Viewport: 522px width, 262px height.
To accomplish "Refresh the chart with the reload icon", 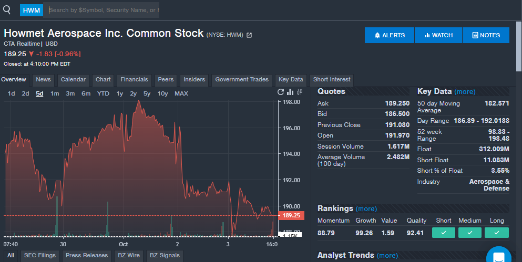I will 281,92.
